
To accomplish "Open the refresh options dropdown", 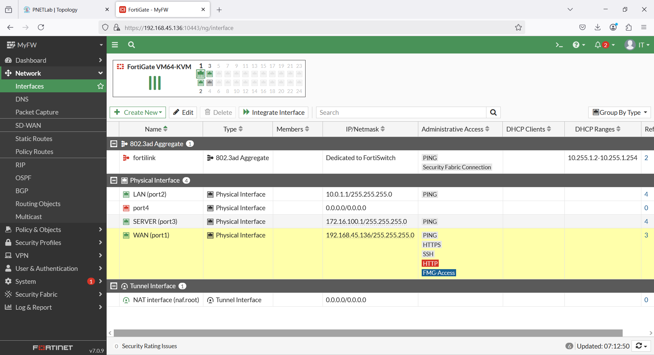I will (641, 346).
